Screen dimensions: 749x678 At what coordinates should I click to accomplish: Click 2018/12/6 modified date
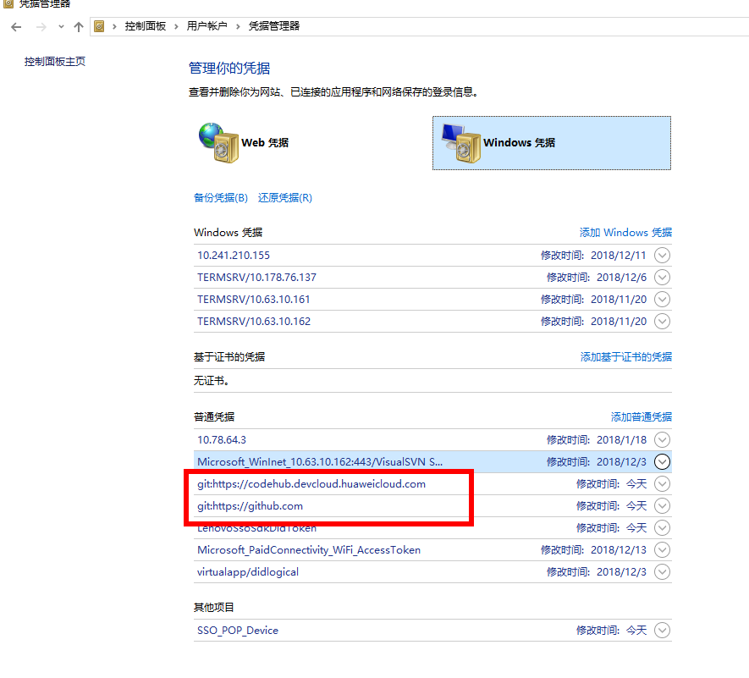pyautogui.click(x=621, y=278)
